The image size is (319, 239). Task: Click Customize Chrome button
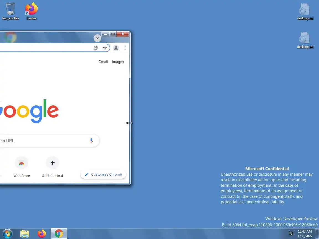[103, 174]
